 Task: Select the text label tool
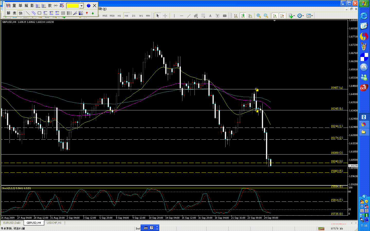[x=217, y=16]
